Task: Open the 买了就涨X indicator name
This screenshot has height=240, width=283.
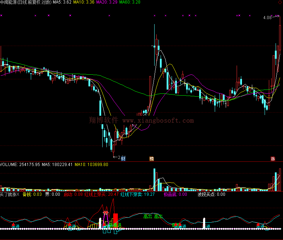Action: click(10, 194)
